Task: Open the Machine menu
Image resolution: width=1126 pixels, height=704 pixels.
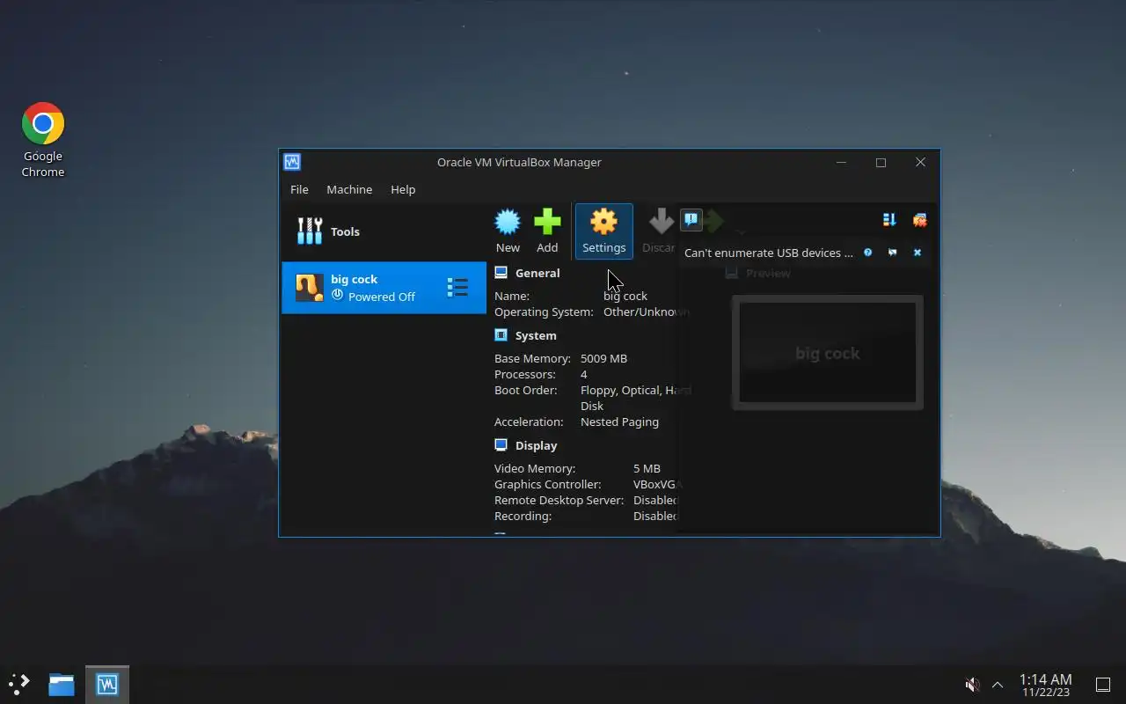Action: pos(349,189)
